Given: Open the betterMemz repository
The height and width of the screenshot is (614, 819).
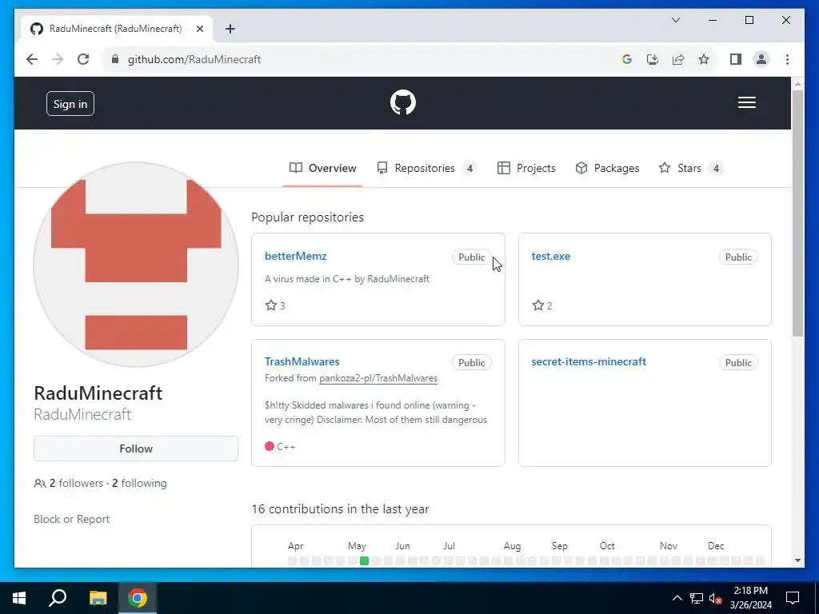Looking at the screenshot, I should click(x=296, y=256).
